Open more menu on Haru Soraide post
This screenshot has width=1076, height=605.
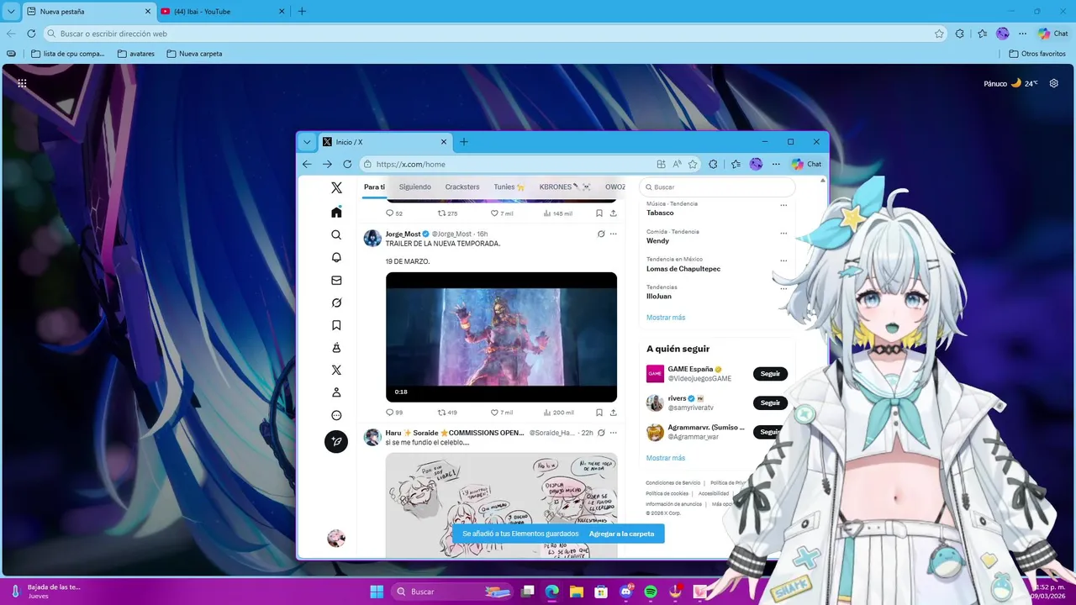614,433
